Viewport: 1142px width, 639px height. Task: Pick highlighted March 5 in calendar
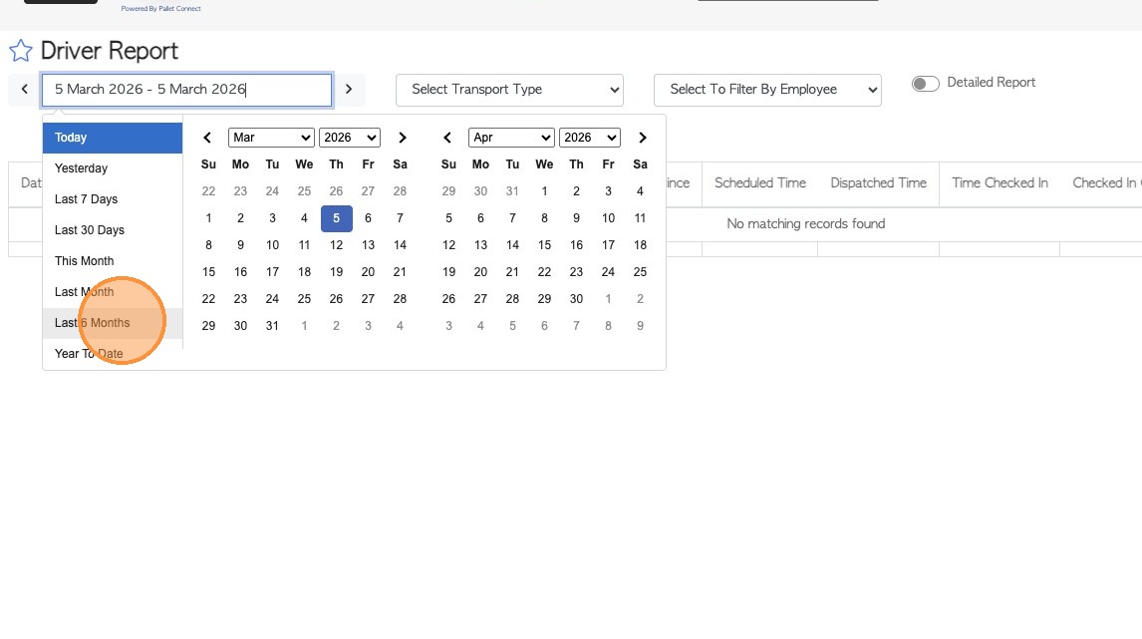click(337, 218)
